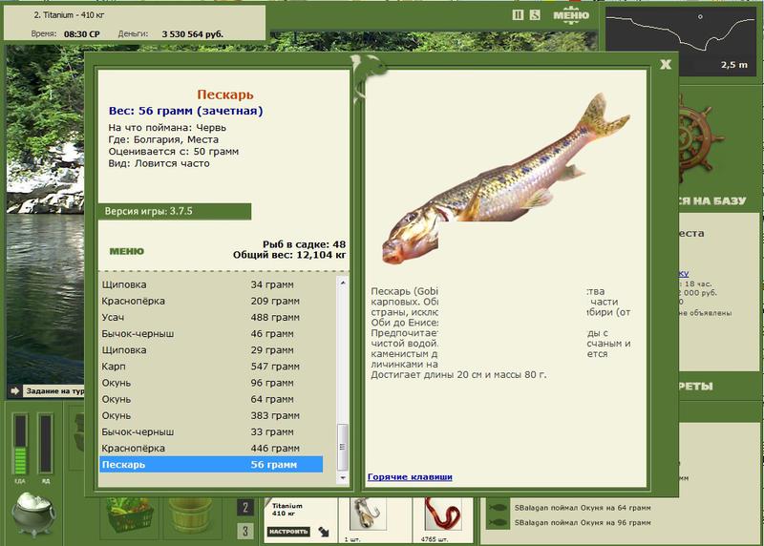Select Окунь 96 грамм row
This screenshot has height=546, width=764.
pos(211,383)
